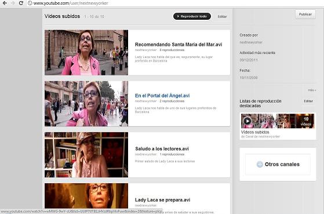Click Editar beside Listas de reproducción destacadas
Screen dimensions: 324x214
pyautogui.click(x=308, y=101)
